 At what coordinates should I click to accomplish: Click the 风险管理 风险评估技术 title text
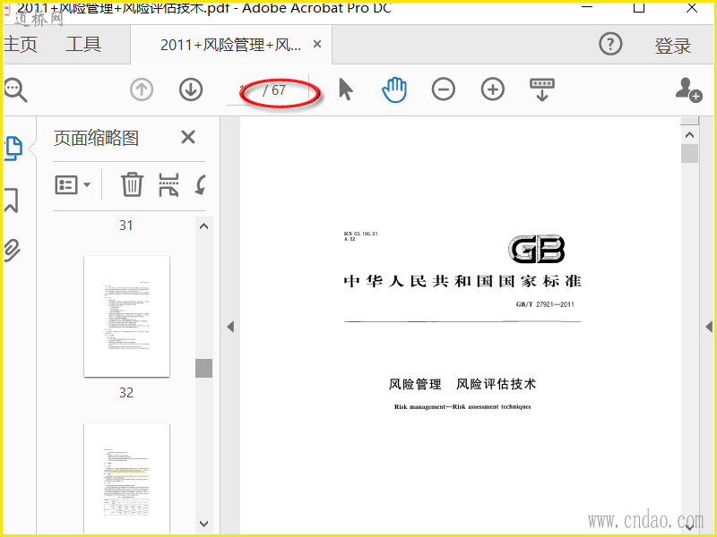pos(462,384)
